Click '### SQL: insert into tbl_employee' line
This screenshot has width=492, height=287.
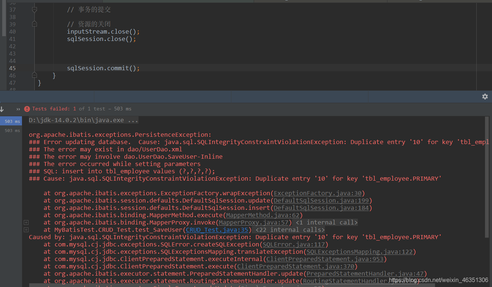(x=122, y=171)
